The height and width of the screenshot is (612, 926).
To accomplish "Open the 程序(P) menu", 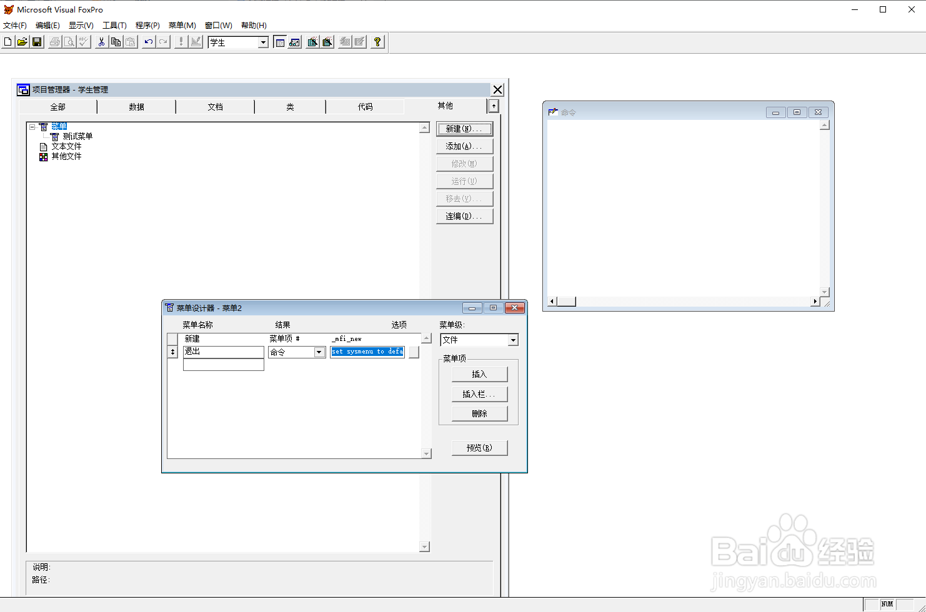I will 147,26.
